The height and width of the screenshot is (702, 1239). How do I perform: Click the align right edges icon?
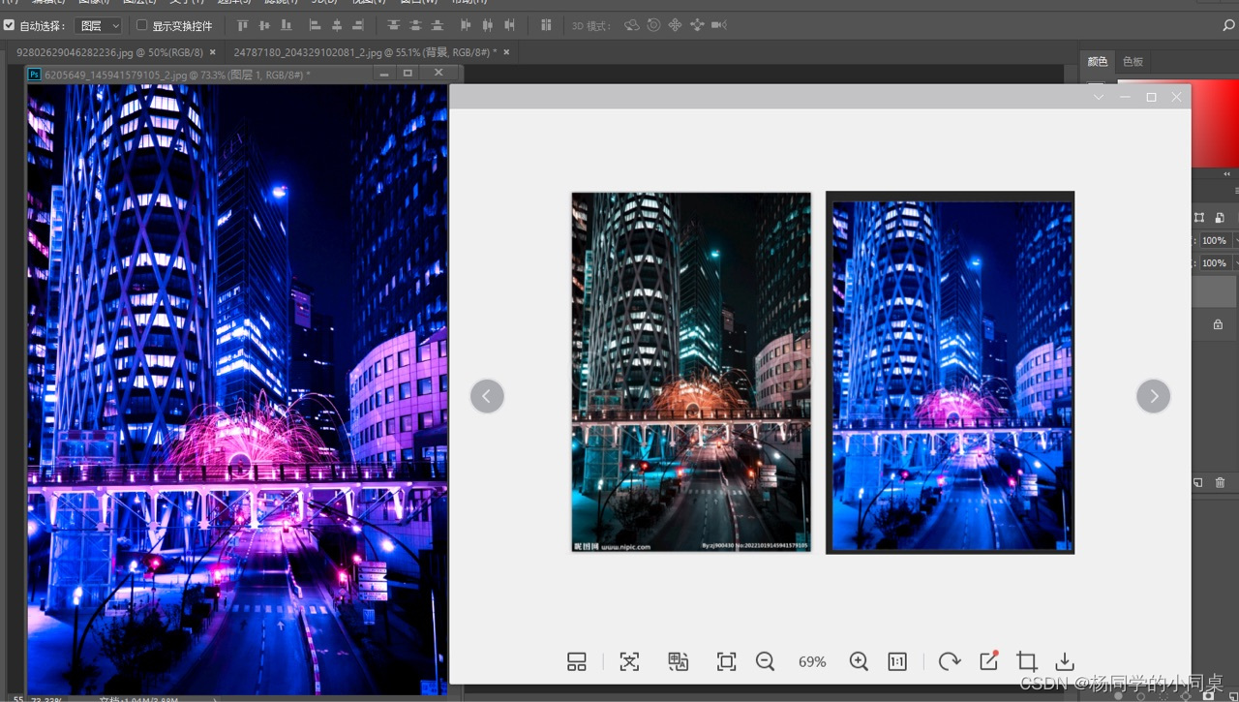tap(358, 25)
